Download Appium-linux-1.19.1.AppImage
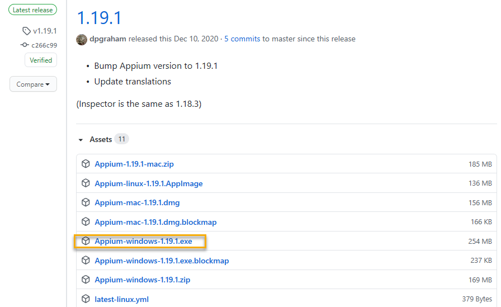Screen dimensions: 501x307 point(149,183)
